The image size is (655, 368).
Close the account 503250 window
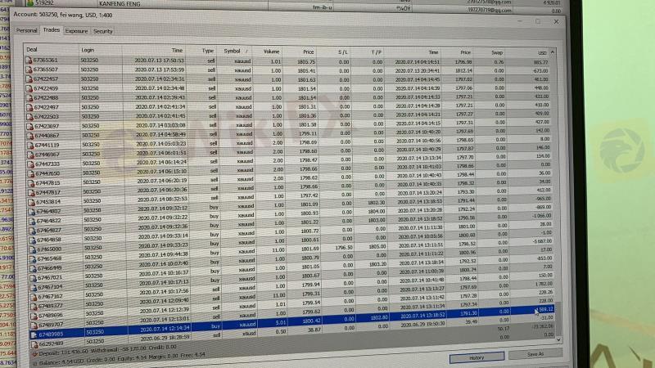[556, 21]
